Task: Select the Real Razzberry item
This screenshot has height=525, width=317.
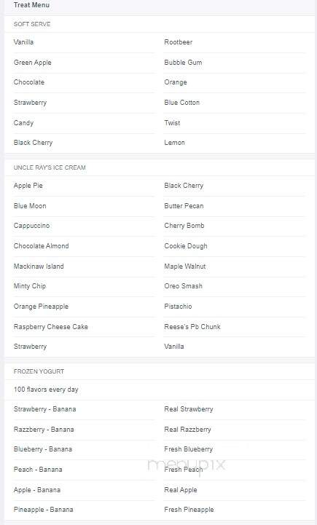Action: pyautogui.click(x=187, y=430)
